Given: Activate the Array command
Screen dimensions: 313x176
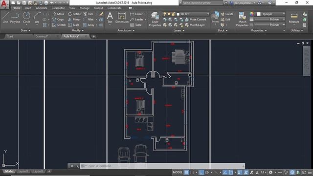Looking at the screenshot, I should tap(89, 25).
